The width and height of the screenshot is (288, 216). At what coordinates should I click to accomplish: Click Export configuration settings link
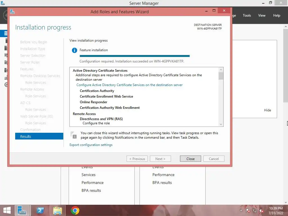point(91,145)
